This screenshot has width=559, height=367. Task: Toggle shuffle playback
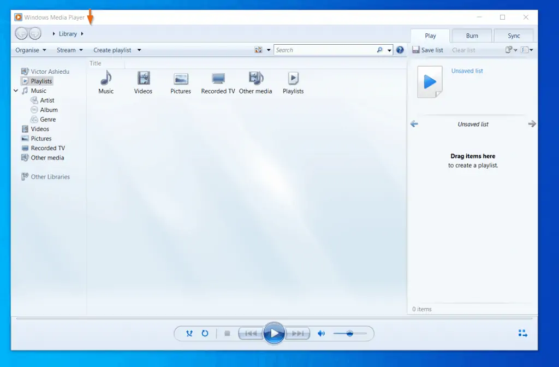pos(189,333)
